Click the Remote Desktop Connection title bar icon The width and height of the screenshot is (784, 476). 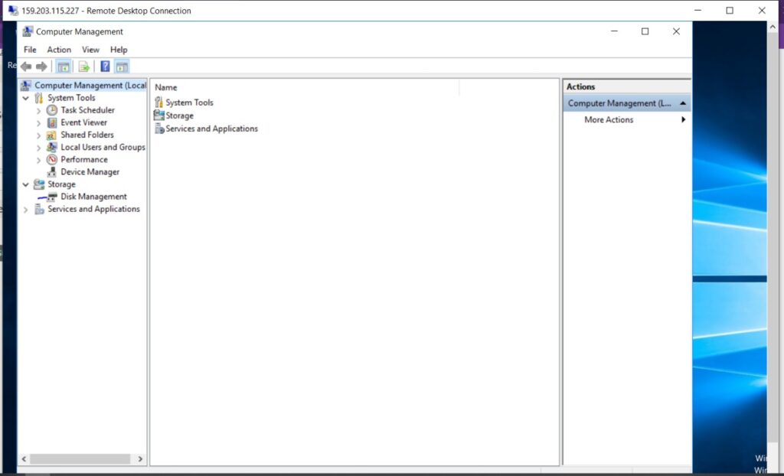pos(13,11)
